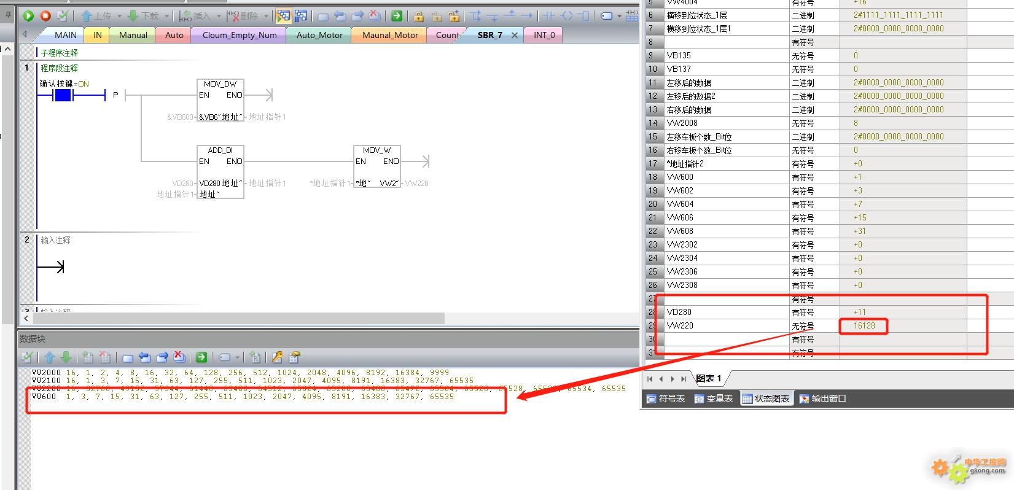Click the unforce all padlock icon

[454, 16]
